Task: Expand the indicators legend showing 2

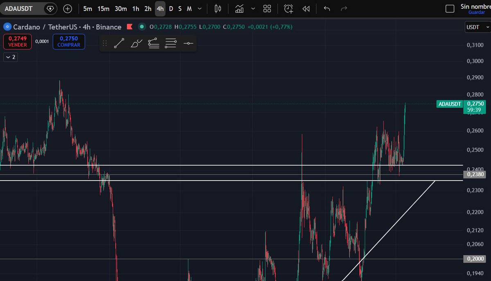Action: (x=10, y=57)
